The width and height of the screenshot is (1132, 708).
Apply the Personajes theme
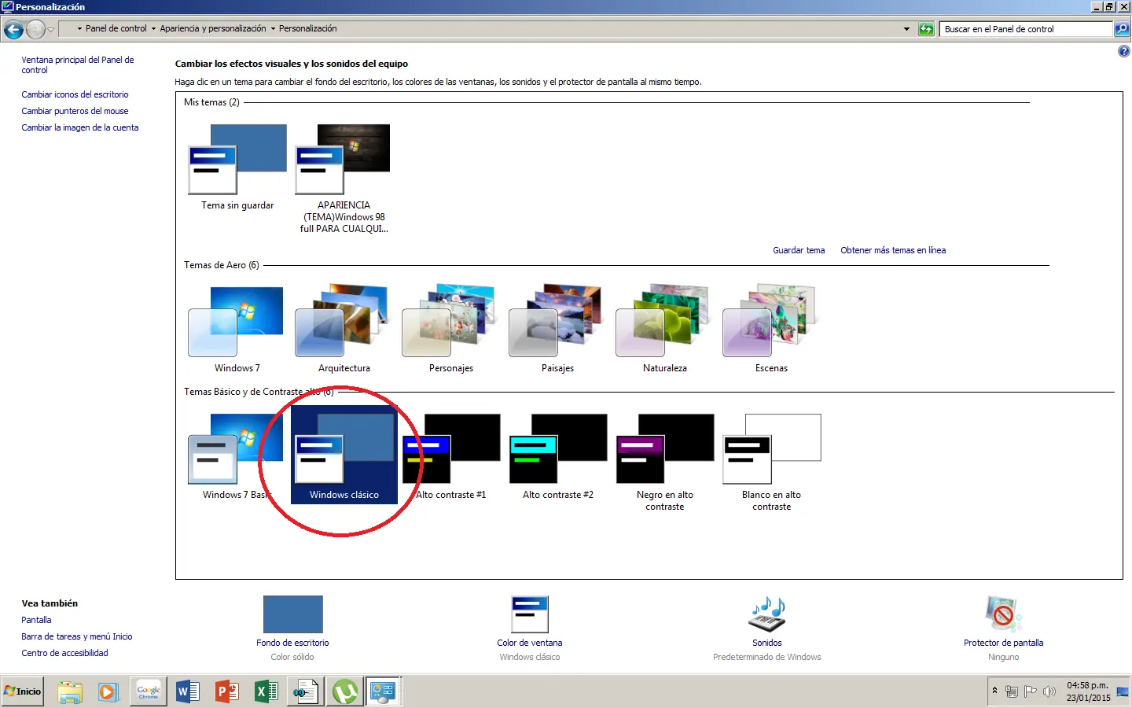click(450, 330)
